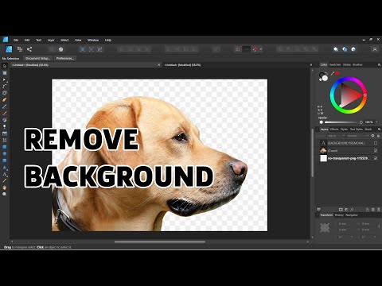382x286 pixels.
Task: Select the View hand tool
Action: pos(5,187)
